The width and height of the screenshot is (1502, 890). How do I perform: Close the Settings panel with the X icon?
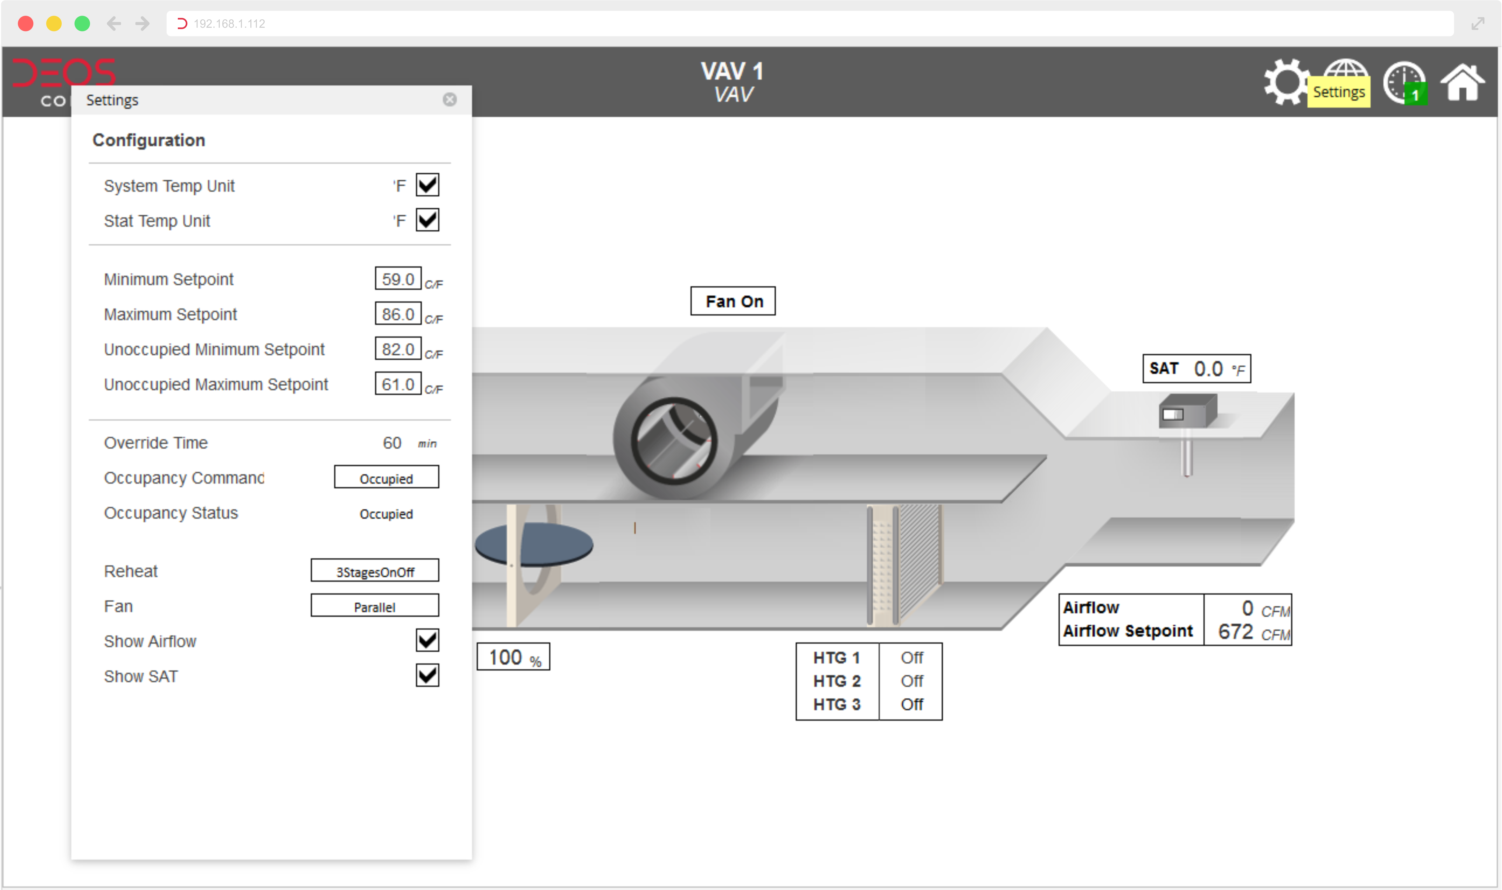[x=450, y=99]
